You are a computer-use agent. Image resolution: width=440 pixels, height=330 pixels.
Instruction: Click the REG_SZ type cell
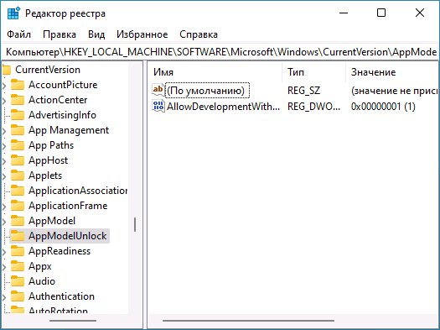click(x=303, y=91)
